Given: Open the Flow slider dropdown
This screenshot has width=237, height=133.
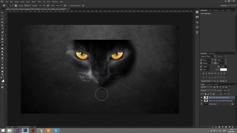Looking at the screenshot, I should click(x=61, y=6).
